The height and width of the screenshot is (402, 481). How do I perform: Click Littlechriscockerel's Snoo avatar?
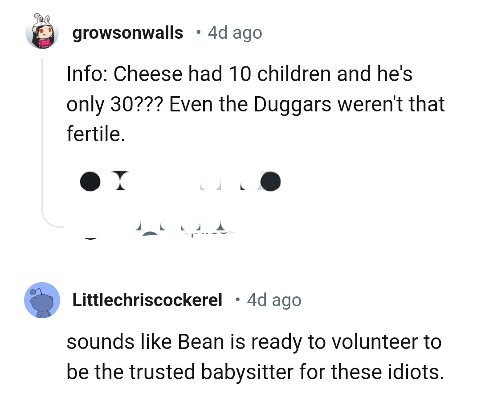click(x=42, y=300)
